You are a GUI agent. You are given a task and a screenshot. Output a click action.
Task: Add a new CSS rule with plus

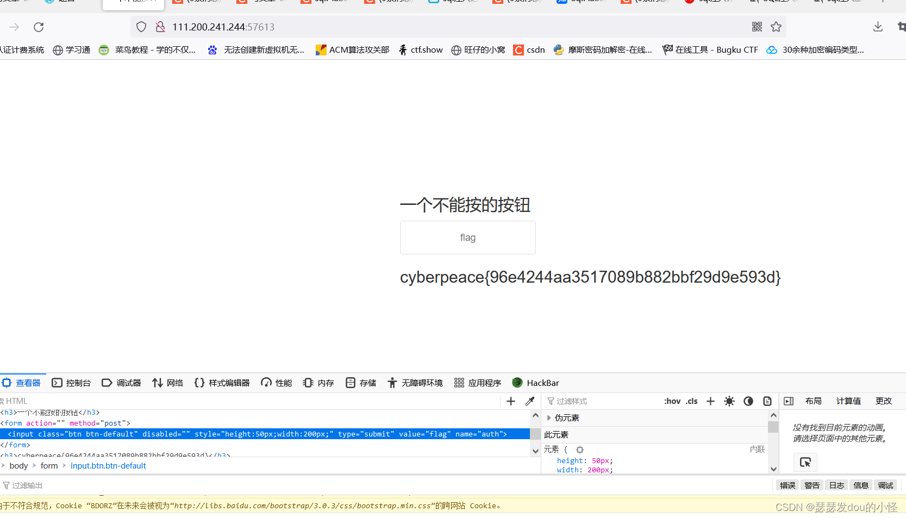pyautogui.click(x=710, y=401)
